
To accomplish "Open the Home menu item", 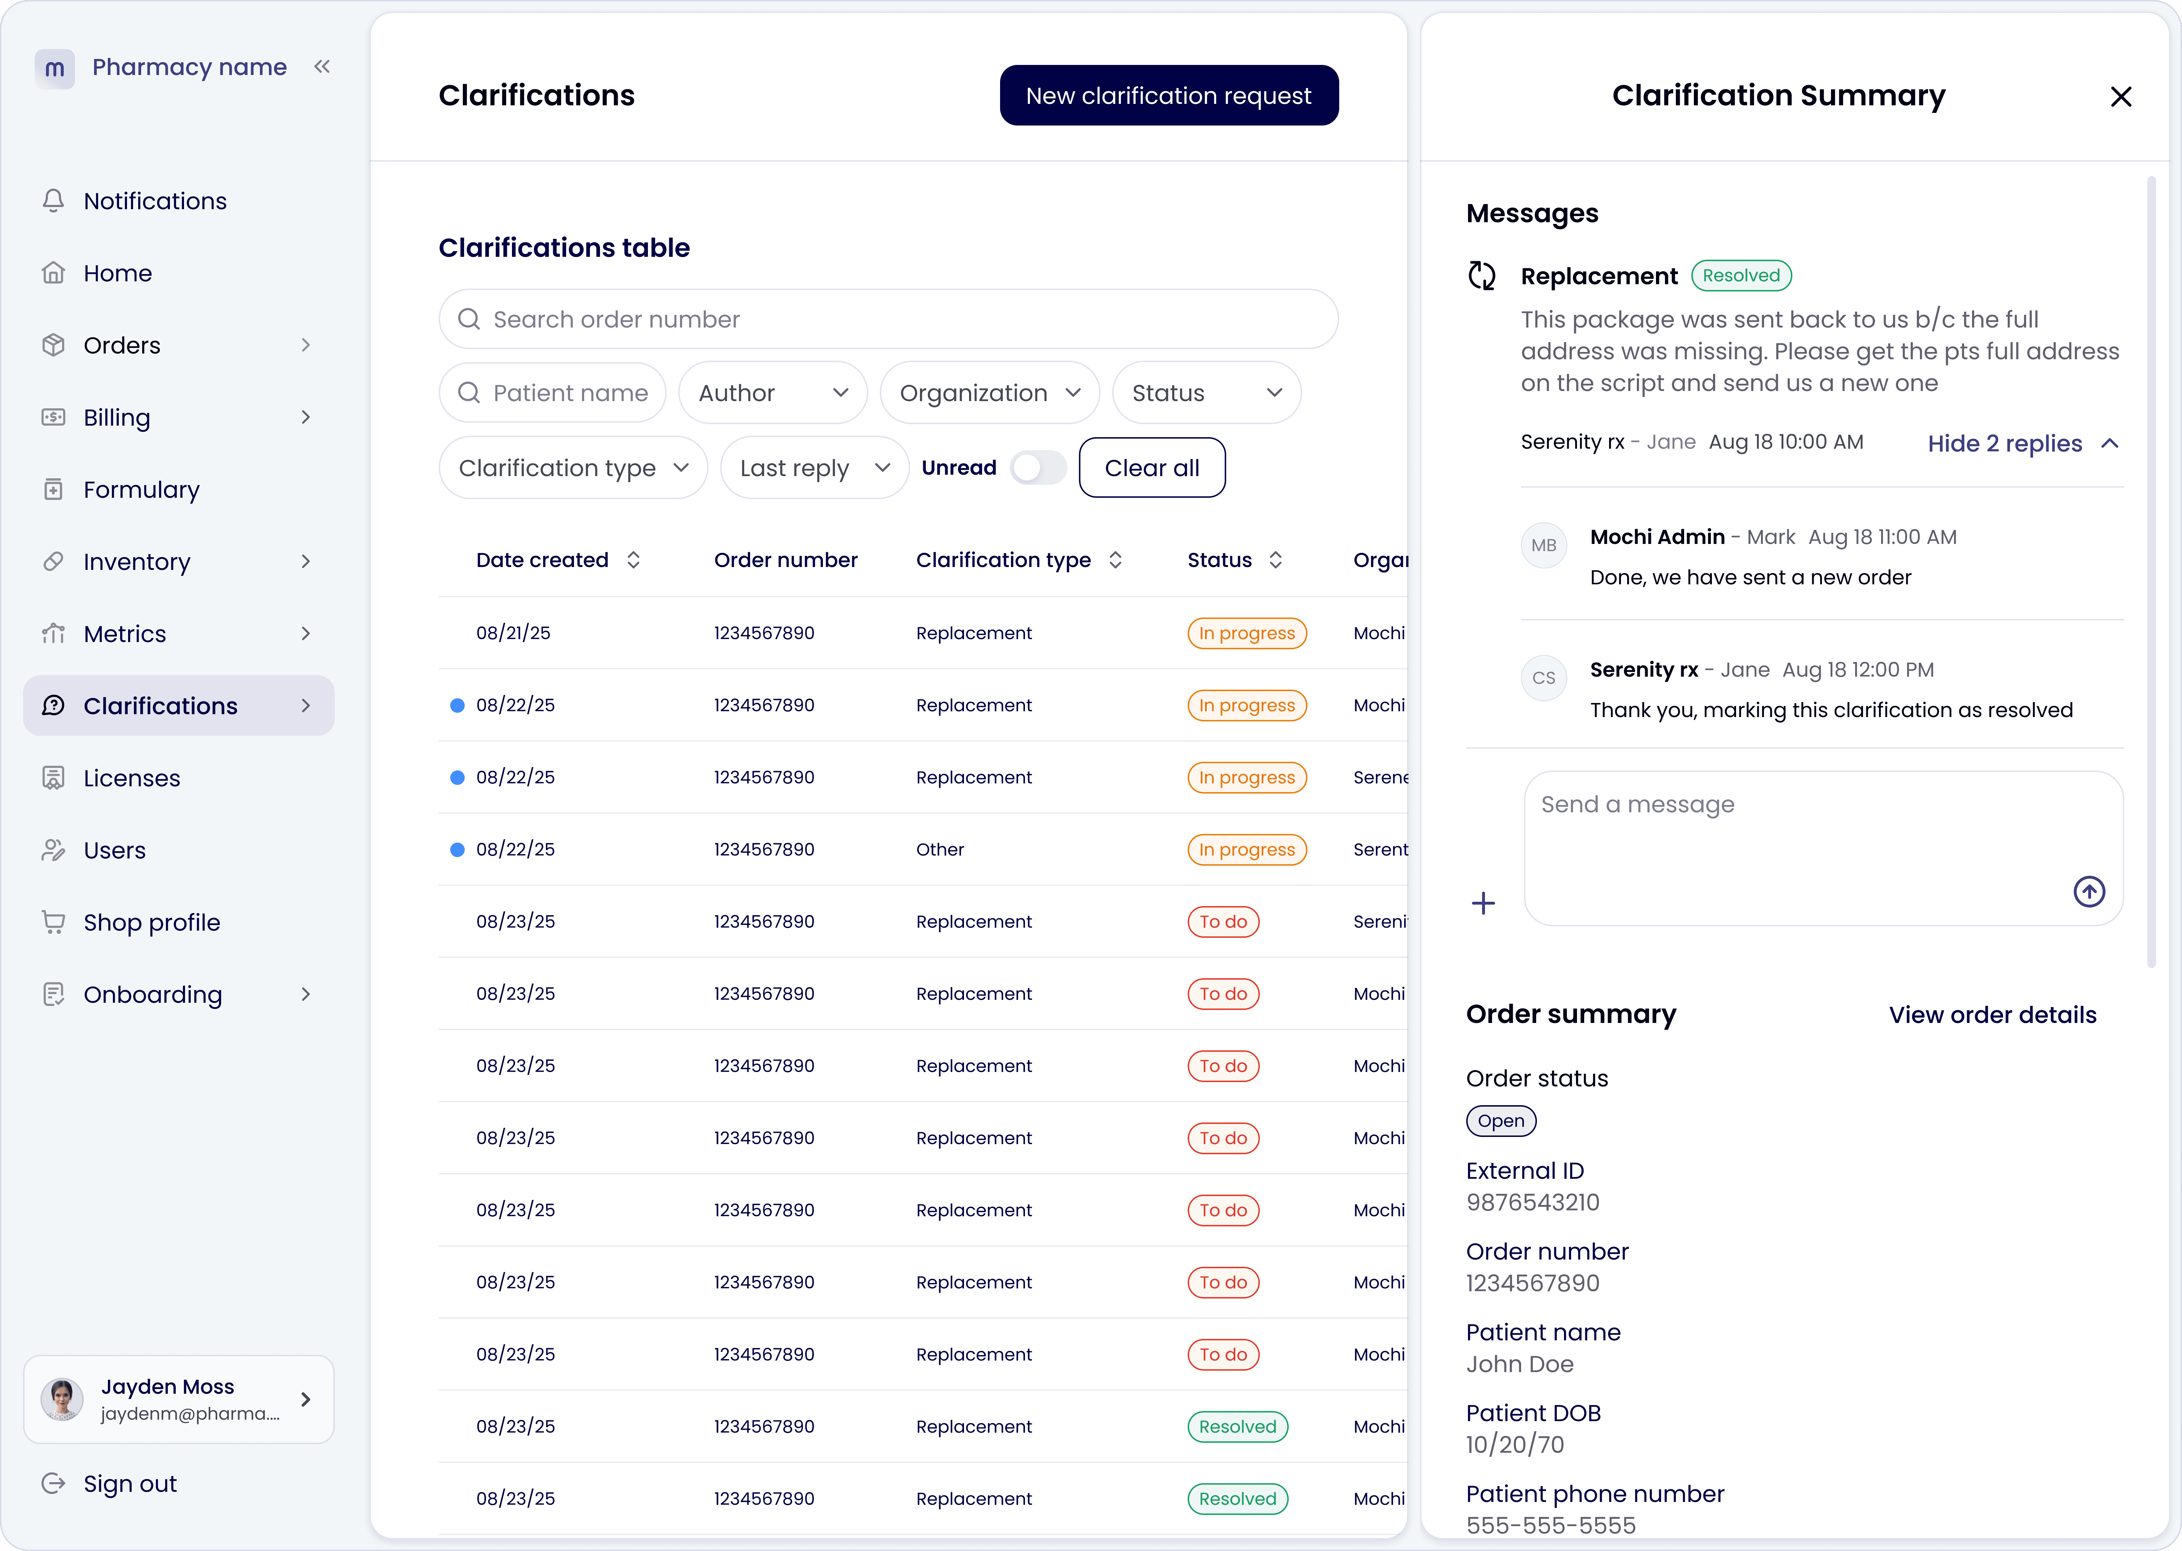I will point(179,273).
